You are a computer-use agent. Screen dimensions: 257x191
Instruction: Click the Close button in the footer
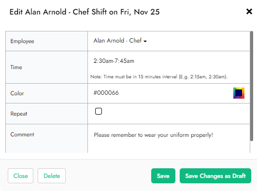pos(20,176)
